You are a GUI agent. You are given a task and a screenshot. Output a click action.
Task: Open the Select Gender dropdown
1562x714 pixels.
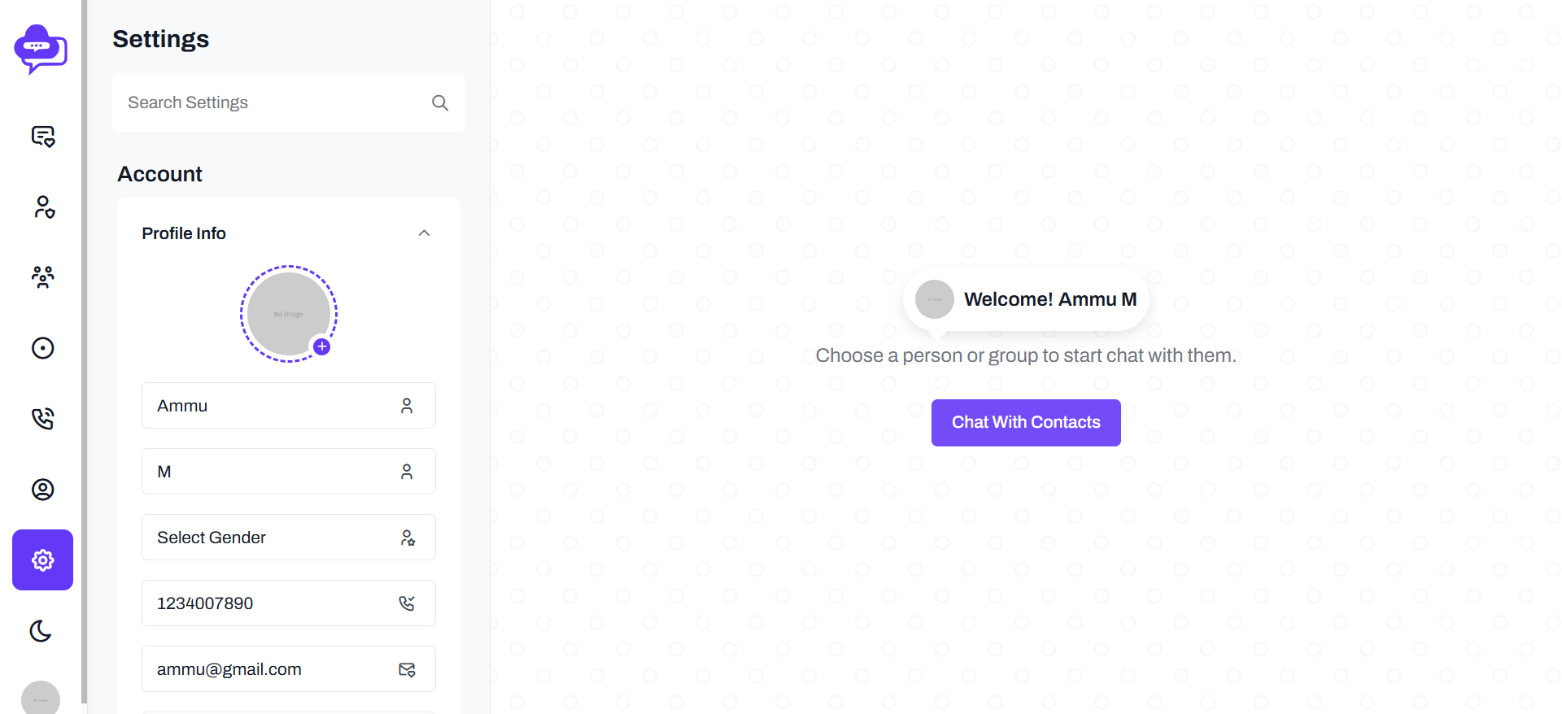click(289, 538)
